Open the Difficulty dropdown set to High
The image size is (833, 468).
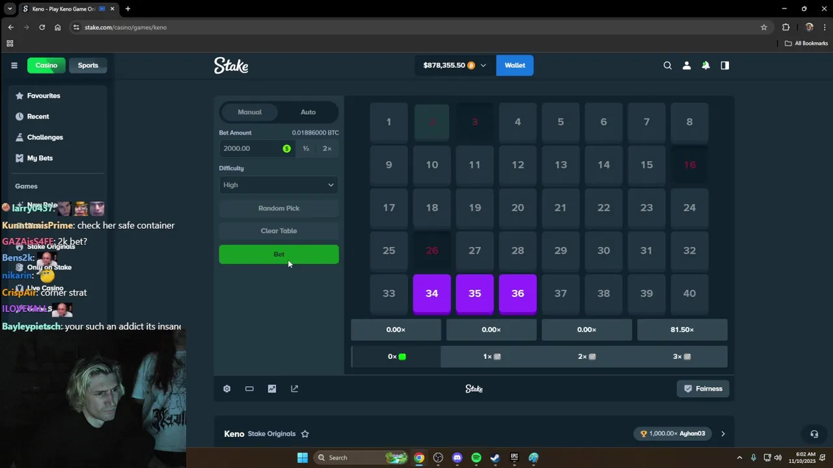click(279, 185)
